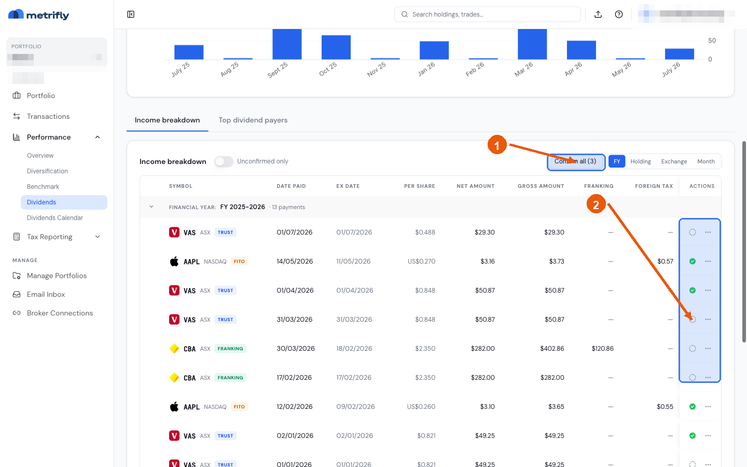The width and height of the screenshot is (747, 467).
Task: Open the Portfolio selector box
Action: pos(57,52)
